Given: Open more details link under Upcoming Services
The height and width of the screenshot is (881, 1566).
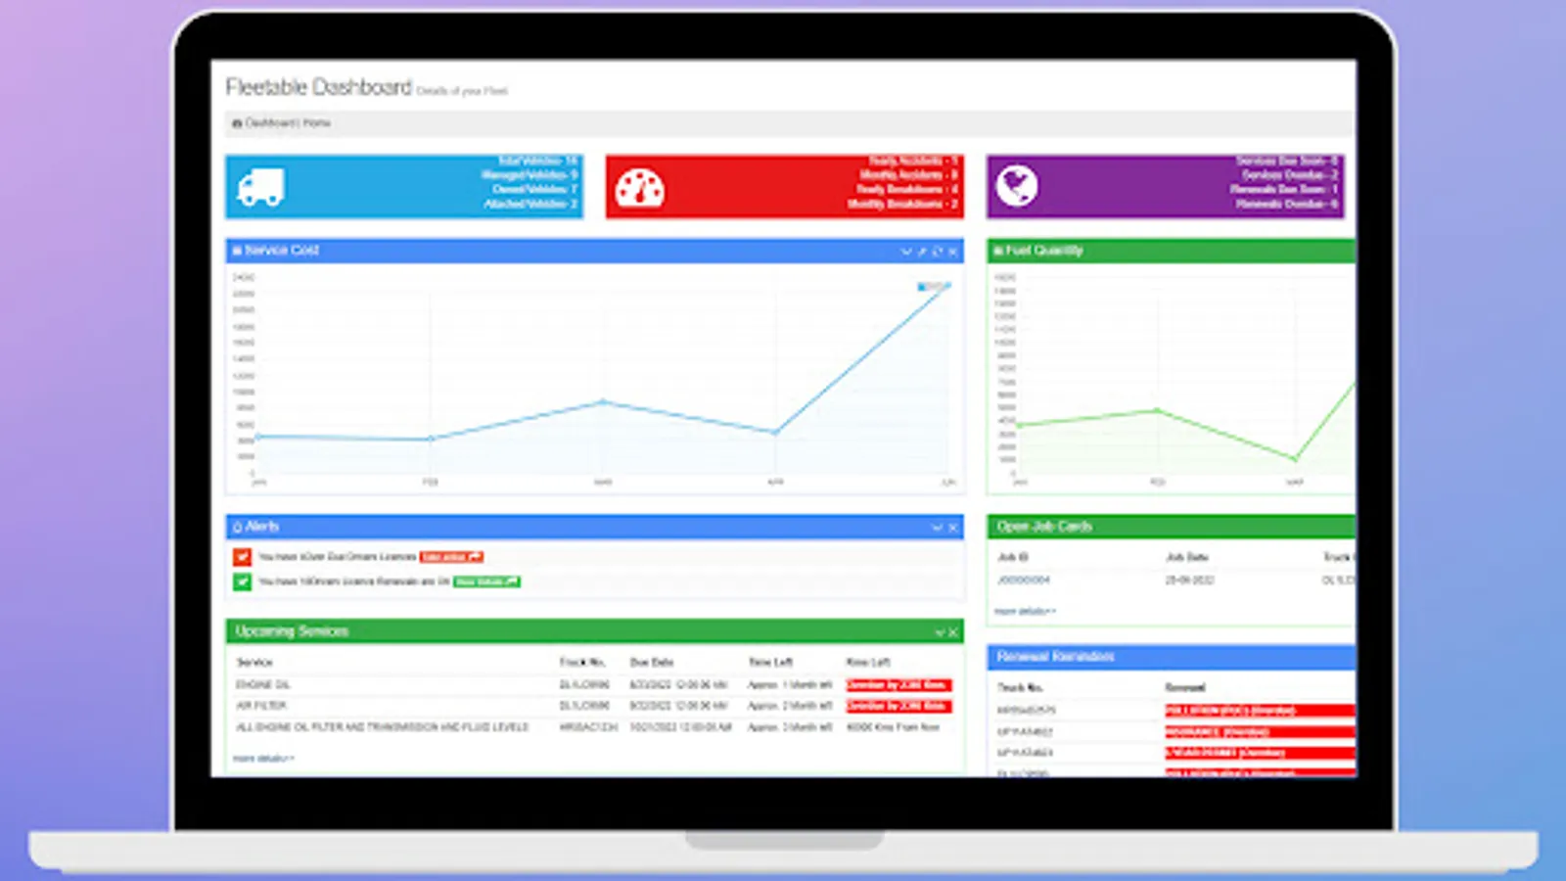Looking at the screenshot, I should tap(263, 759).
